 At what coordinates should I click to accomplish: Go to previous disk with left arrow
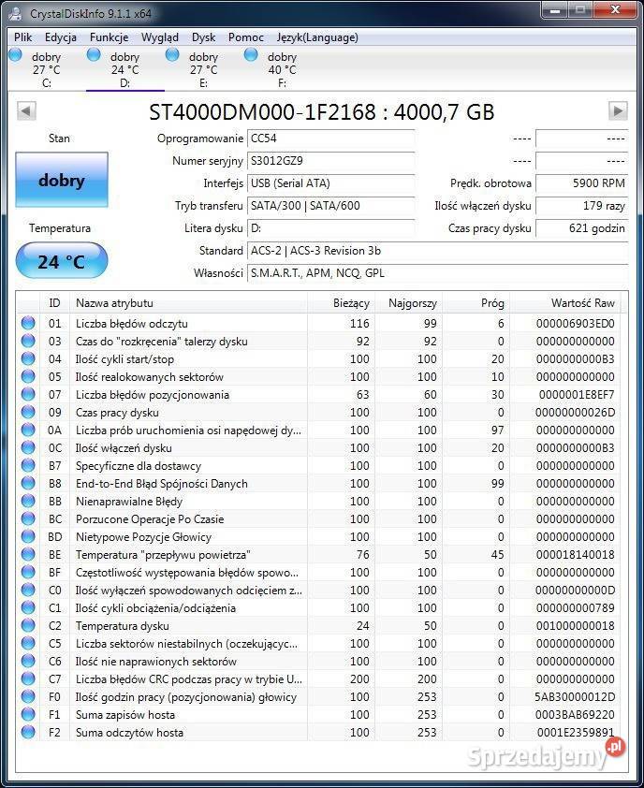pos(26,111)
